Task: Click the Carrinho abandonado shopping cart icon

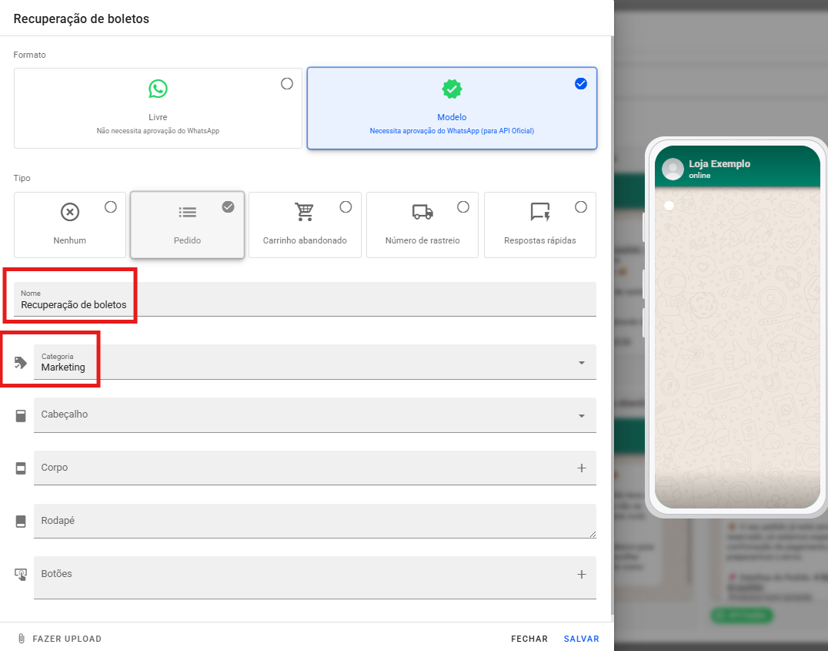Action: point(305,212)
